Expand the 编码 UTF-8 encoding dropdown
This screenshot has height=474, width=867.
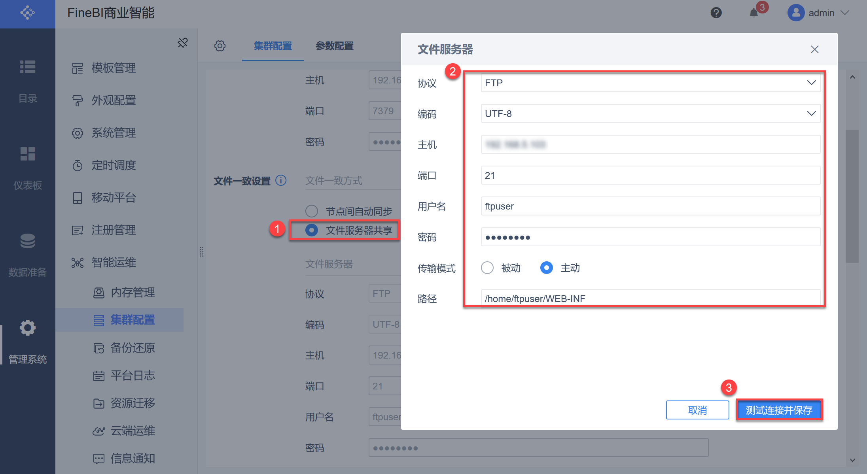651,114
